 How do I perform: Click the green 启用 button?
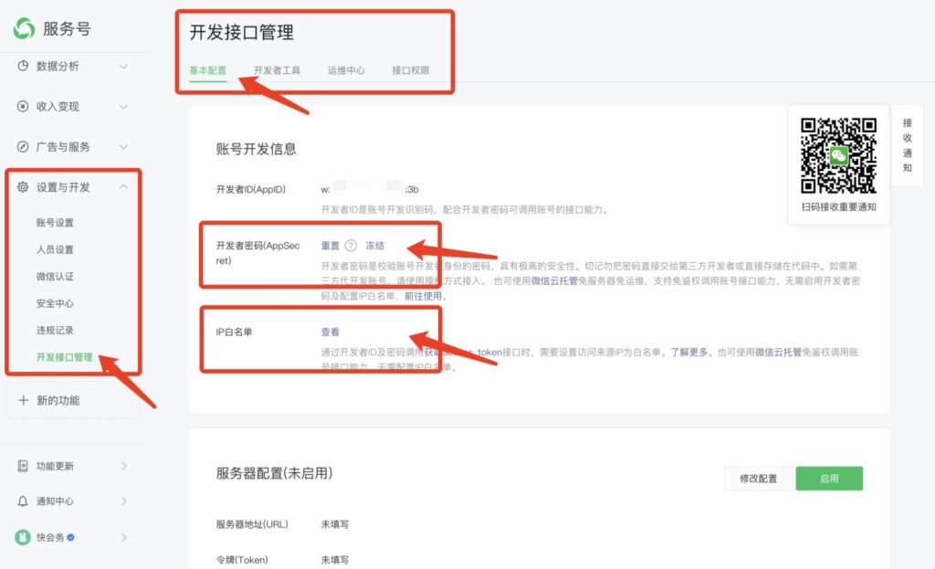click(x=828, y=479)
